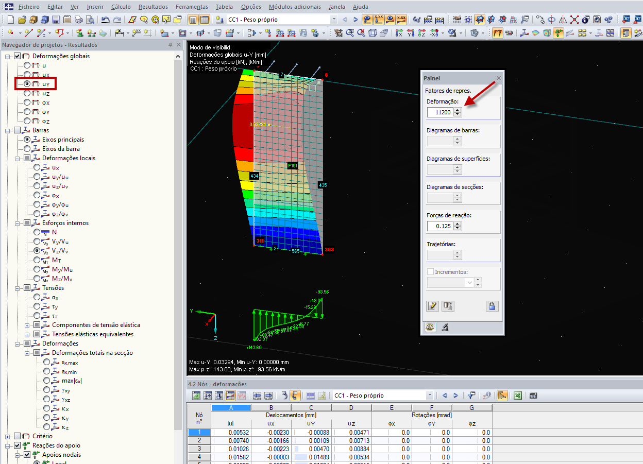Go to next load case arrow in toolbar
Viewport: 643px width, 464px height.
click(355, 20)
